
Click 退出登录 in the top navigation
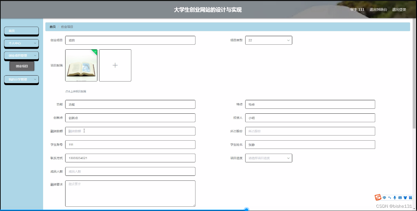click(x=399, y=10)
